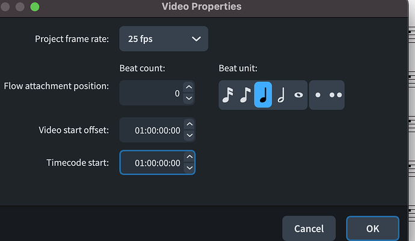Toggle double rhythm dot for beat unit

[x=336, y=95]
